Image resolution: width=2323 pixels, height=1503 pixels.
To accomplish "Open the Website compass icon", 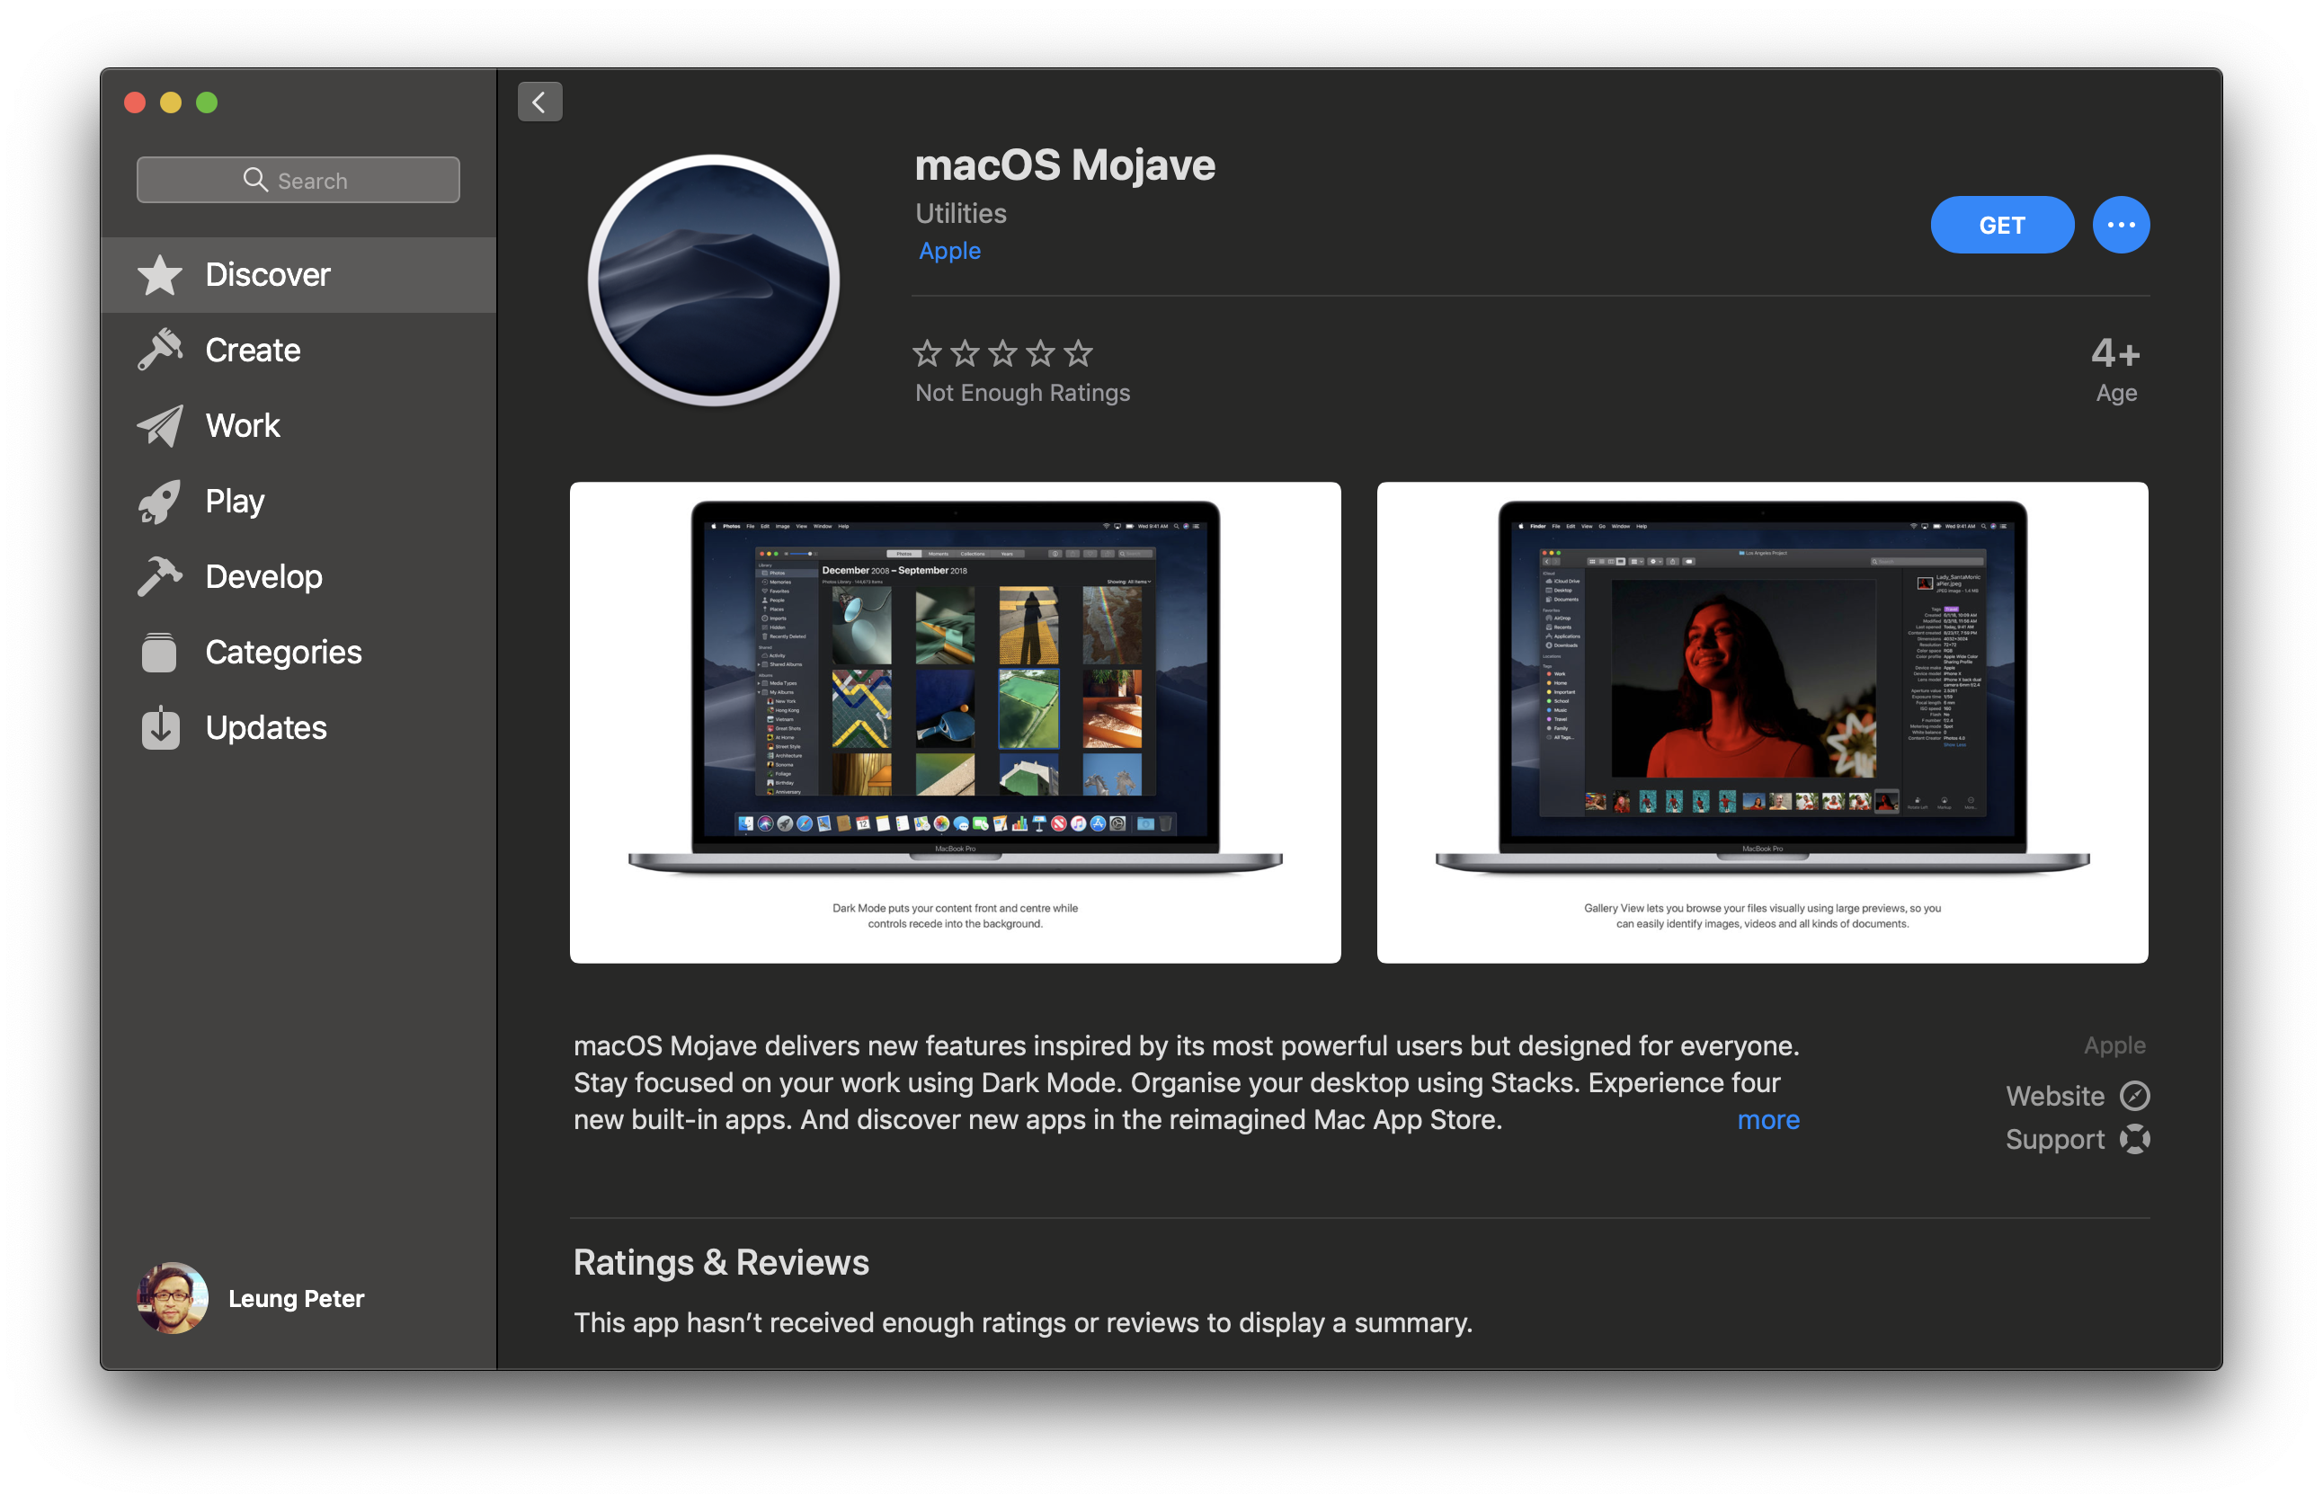I will point(2134,1096).
